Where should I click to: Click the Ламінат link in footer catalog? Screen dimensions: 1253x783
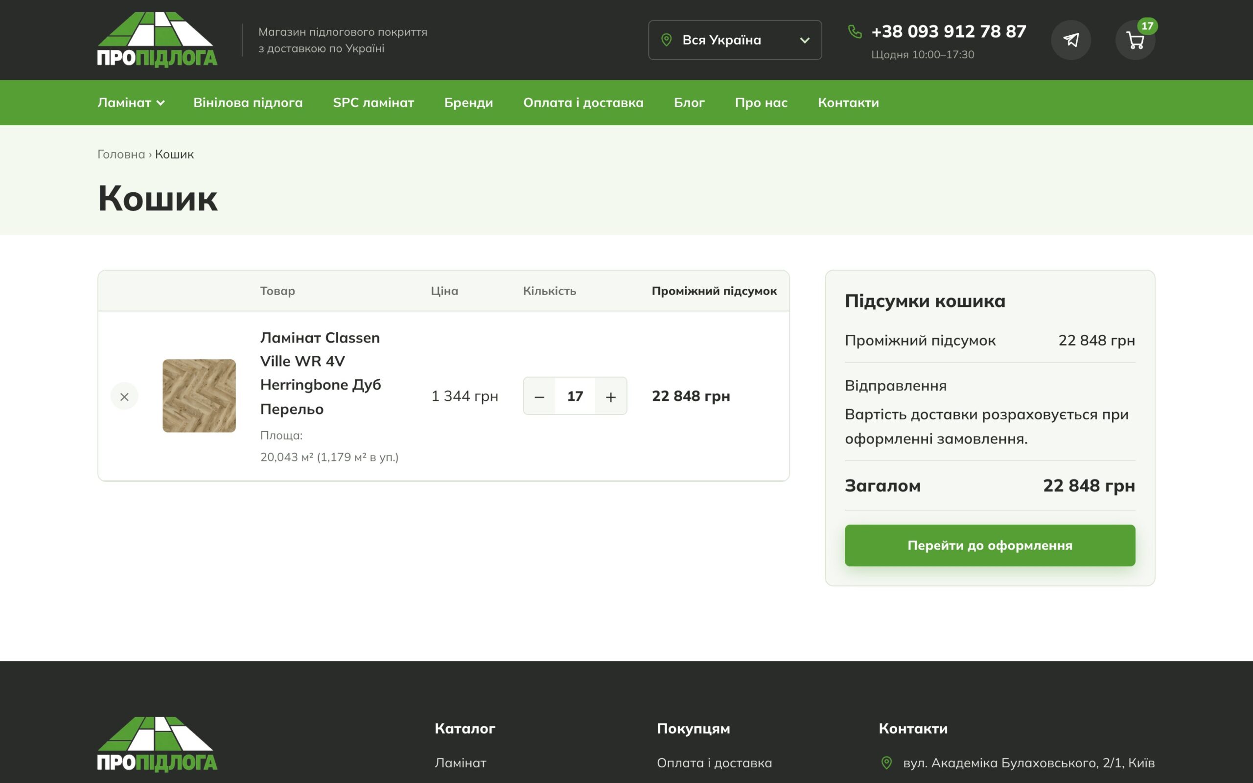[x=460, y=763]
